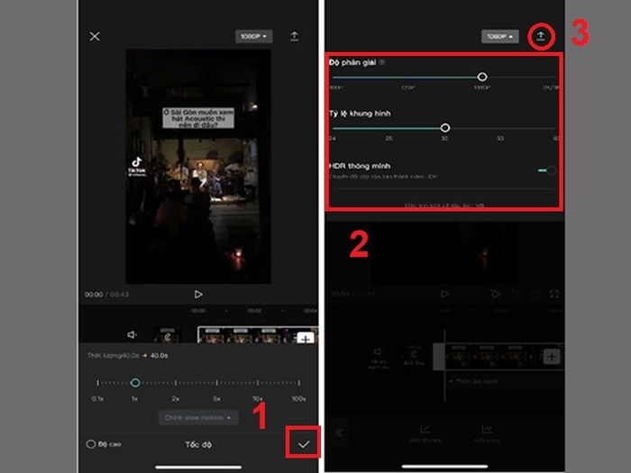The height and width of the screenshot is (473, 631).
Task: Tap the export icon on the right screen
Action: (x=541, y=37)
